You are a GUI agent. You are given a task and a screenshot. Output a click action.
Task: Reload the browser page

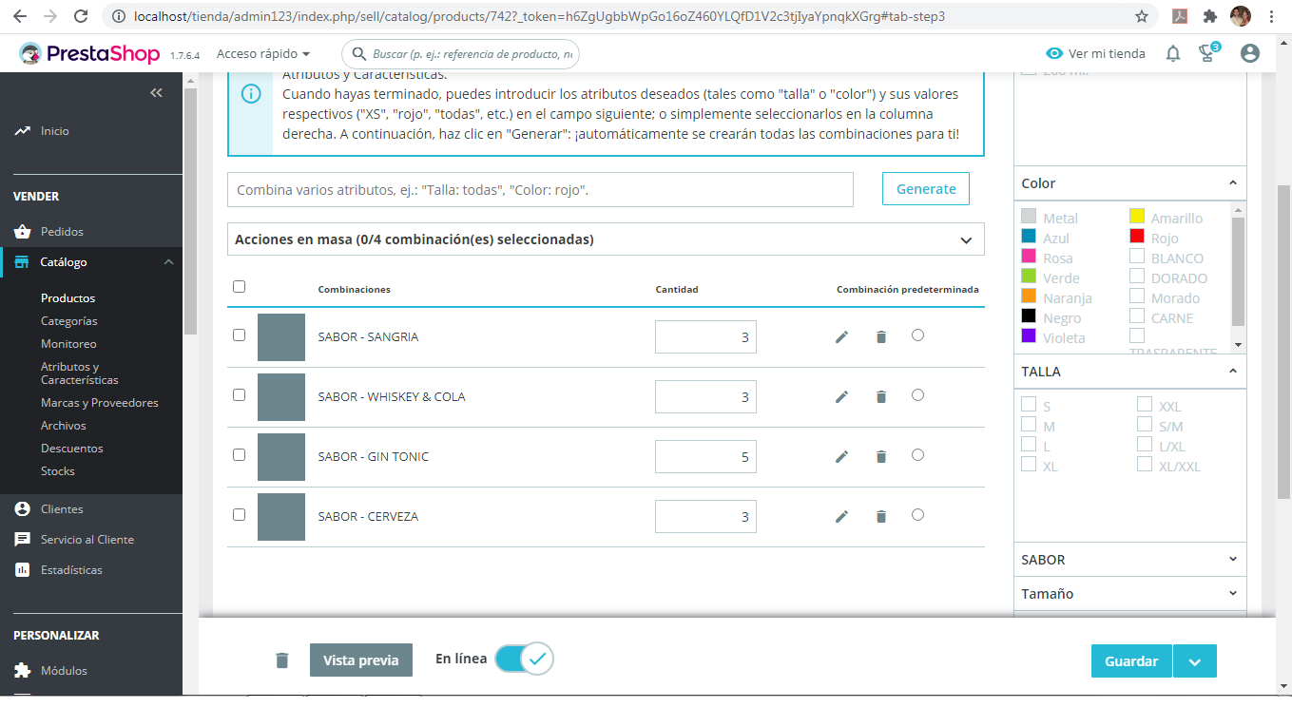[x=81, y=16]
